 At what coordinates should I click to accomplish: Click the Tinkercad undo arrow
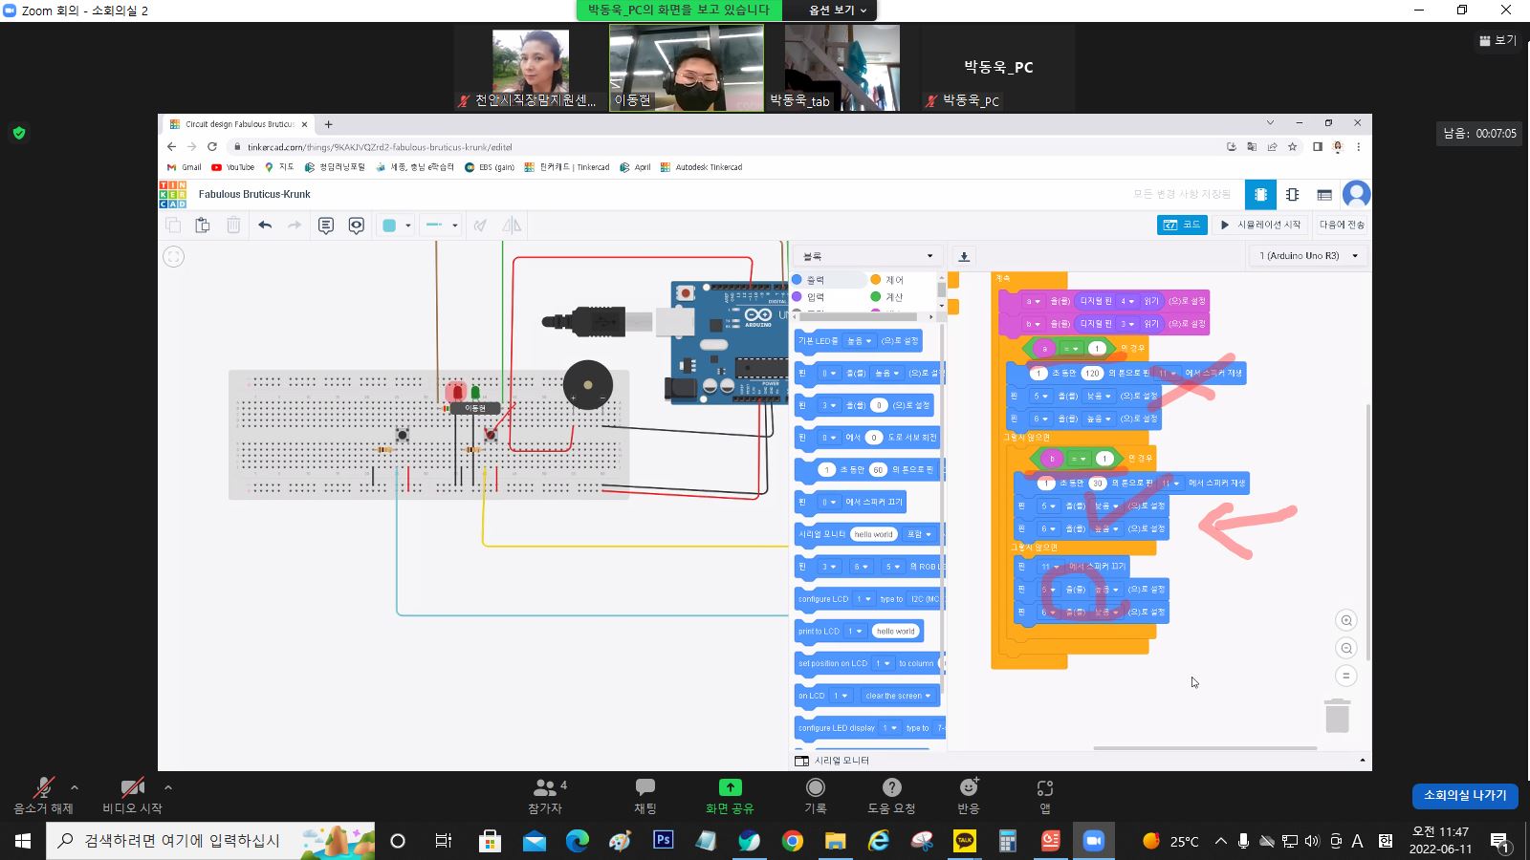coord(265,226)
